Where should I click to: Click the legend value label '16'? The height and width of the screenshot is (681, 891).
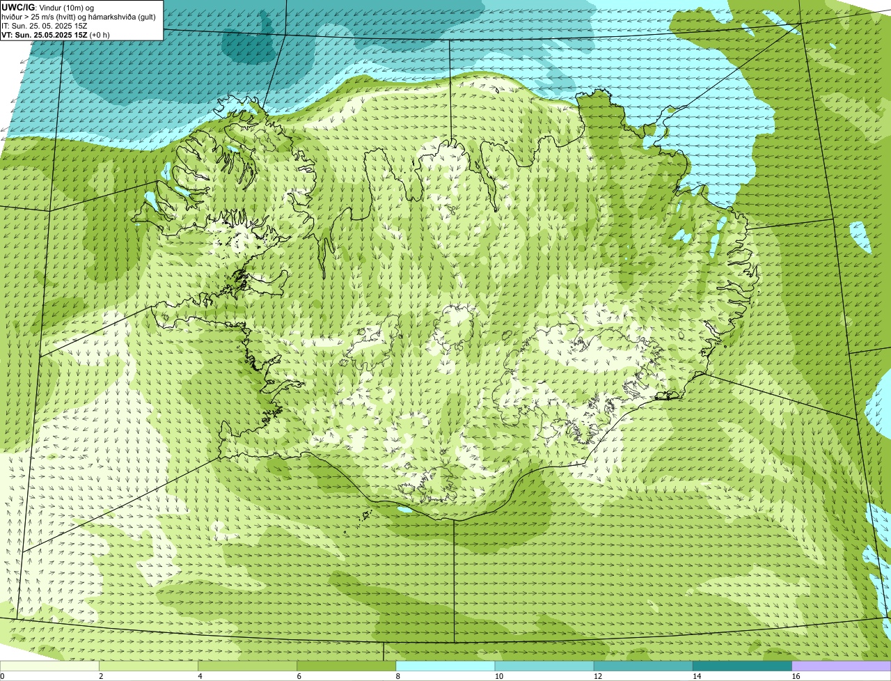tap(795, 676)
